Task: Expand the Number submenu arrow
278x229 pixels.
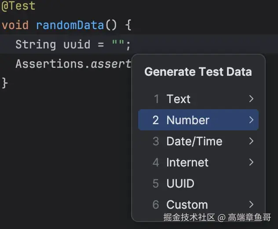Action: [251, 120]
